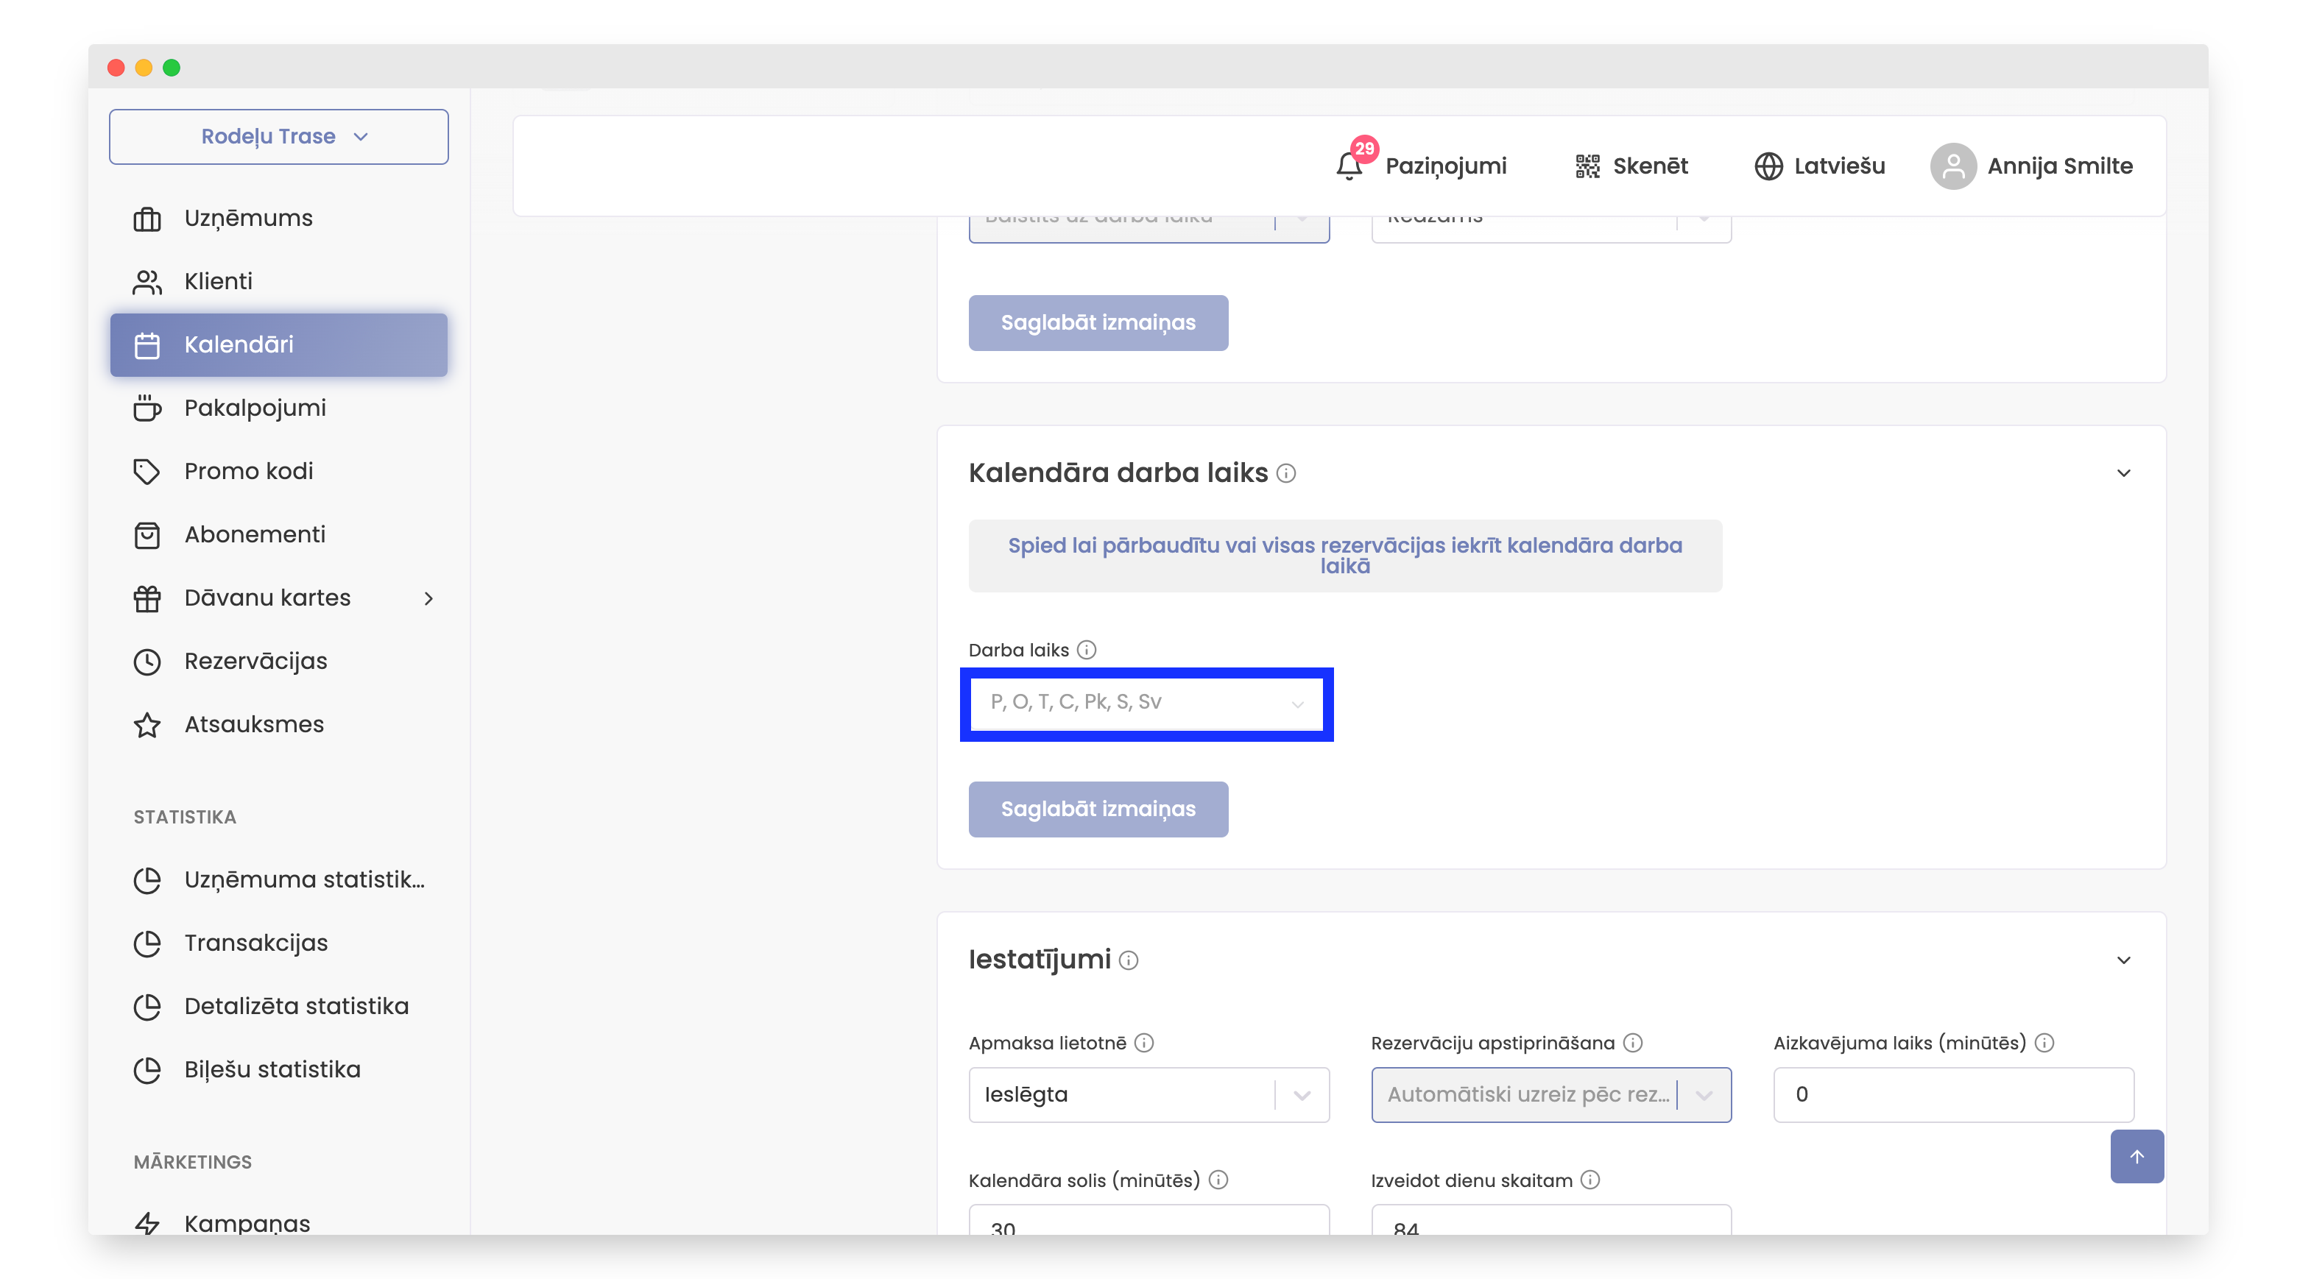Open the Darba laiks days dropdown
The height and width of the screenshot is (1279, 2297).
1146,704
